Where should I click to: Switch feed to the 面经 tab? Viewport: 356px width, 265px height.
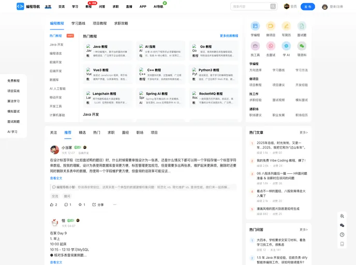125,132
